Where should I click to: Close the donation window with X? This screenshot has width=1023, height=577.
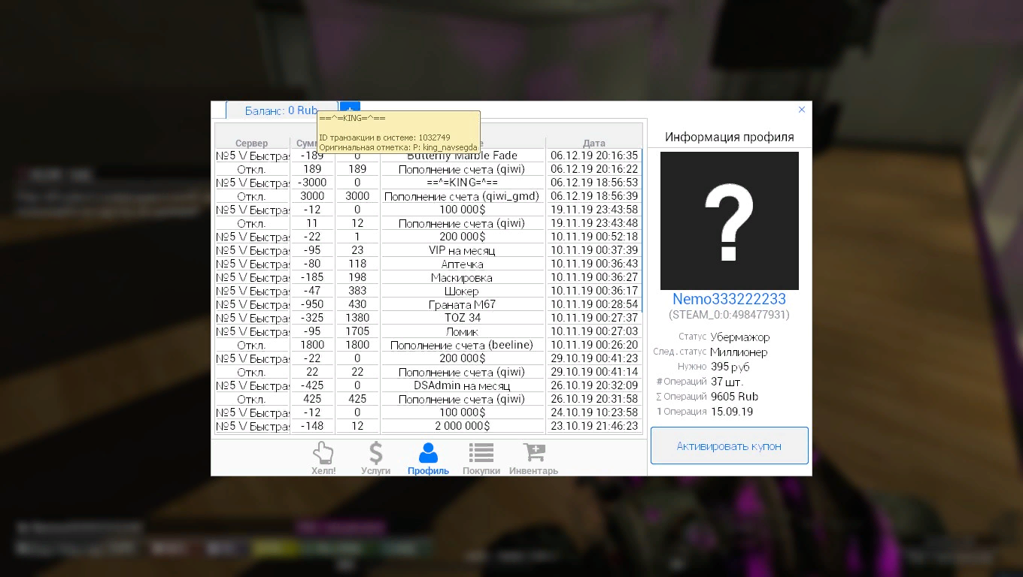(x=802, y=110)
